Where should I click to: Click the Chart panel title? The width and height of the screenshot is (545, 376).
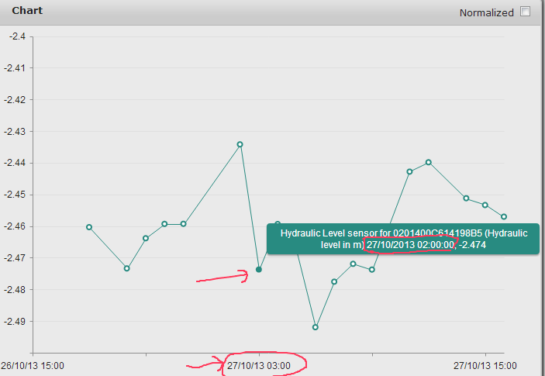click(x=27, y=10)
